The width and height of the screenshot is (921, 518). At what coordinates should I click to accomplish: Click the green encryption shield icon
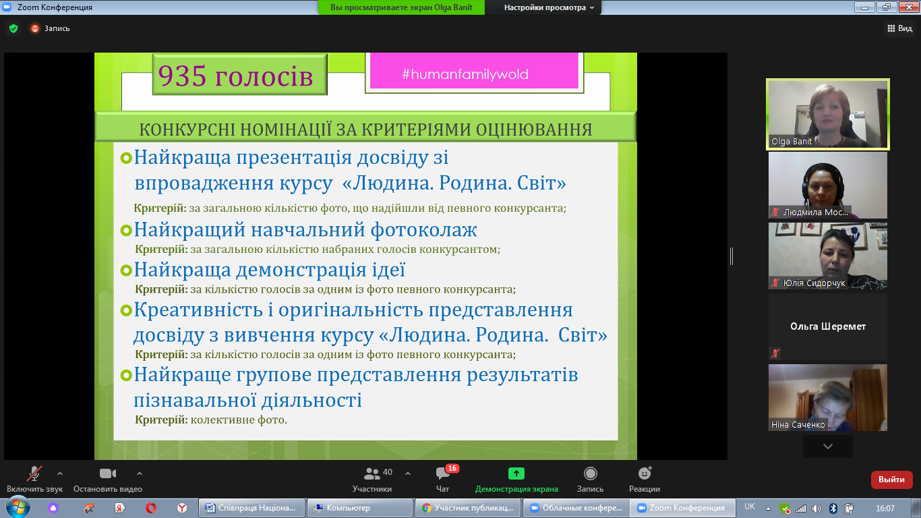[13, 28]
